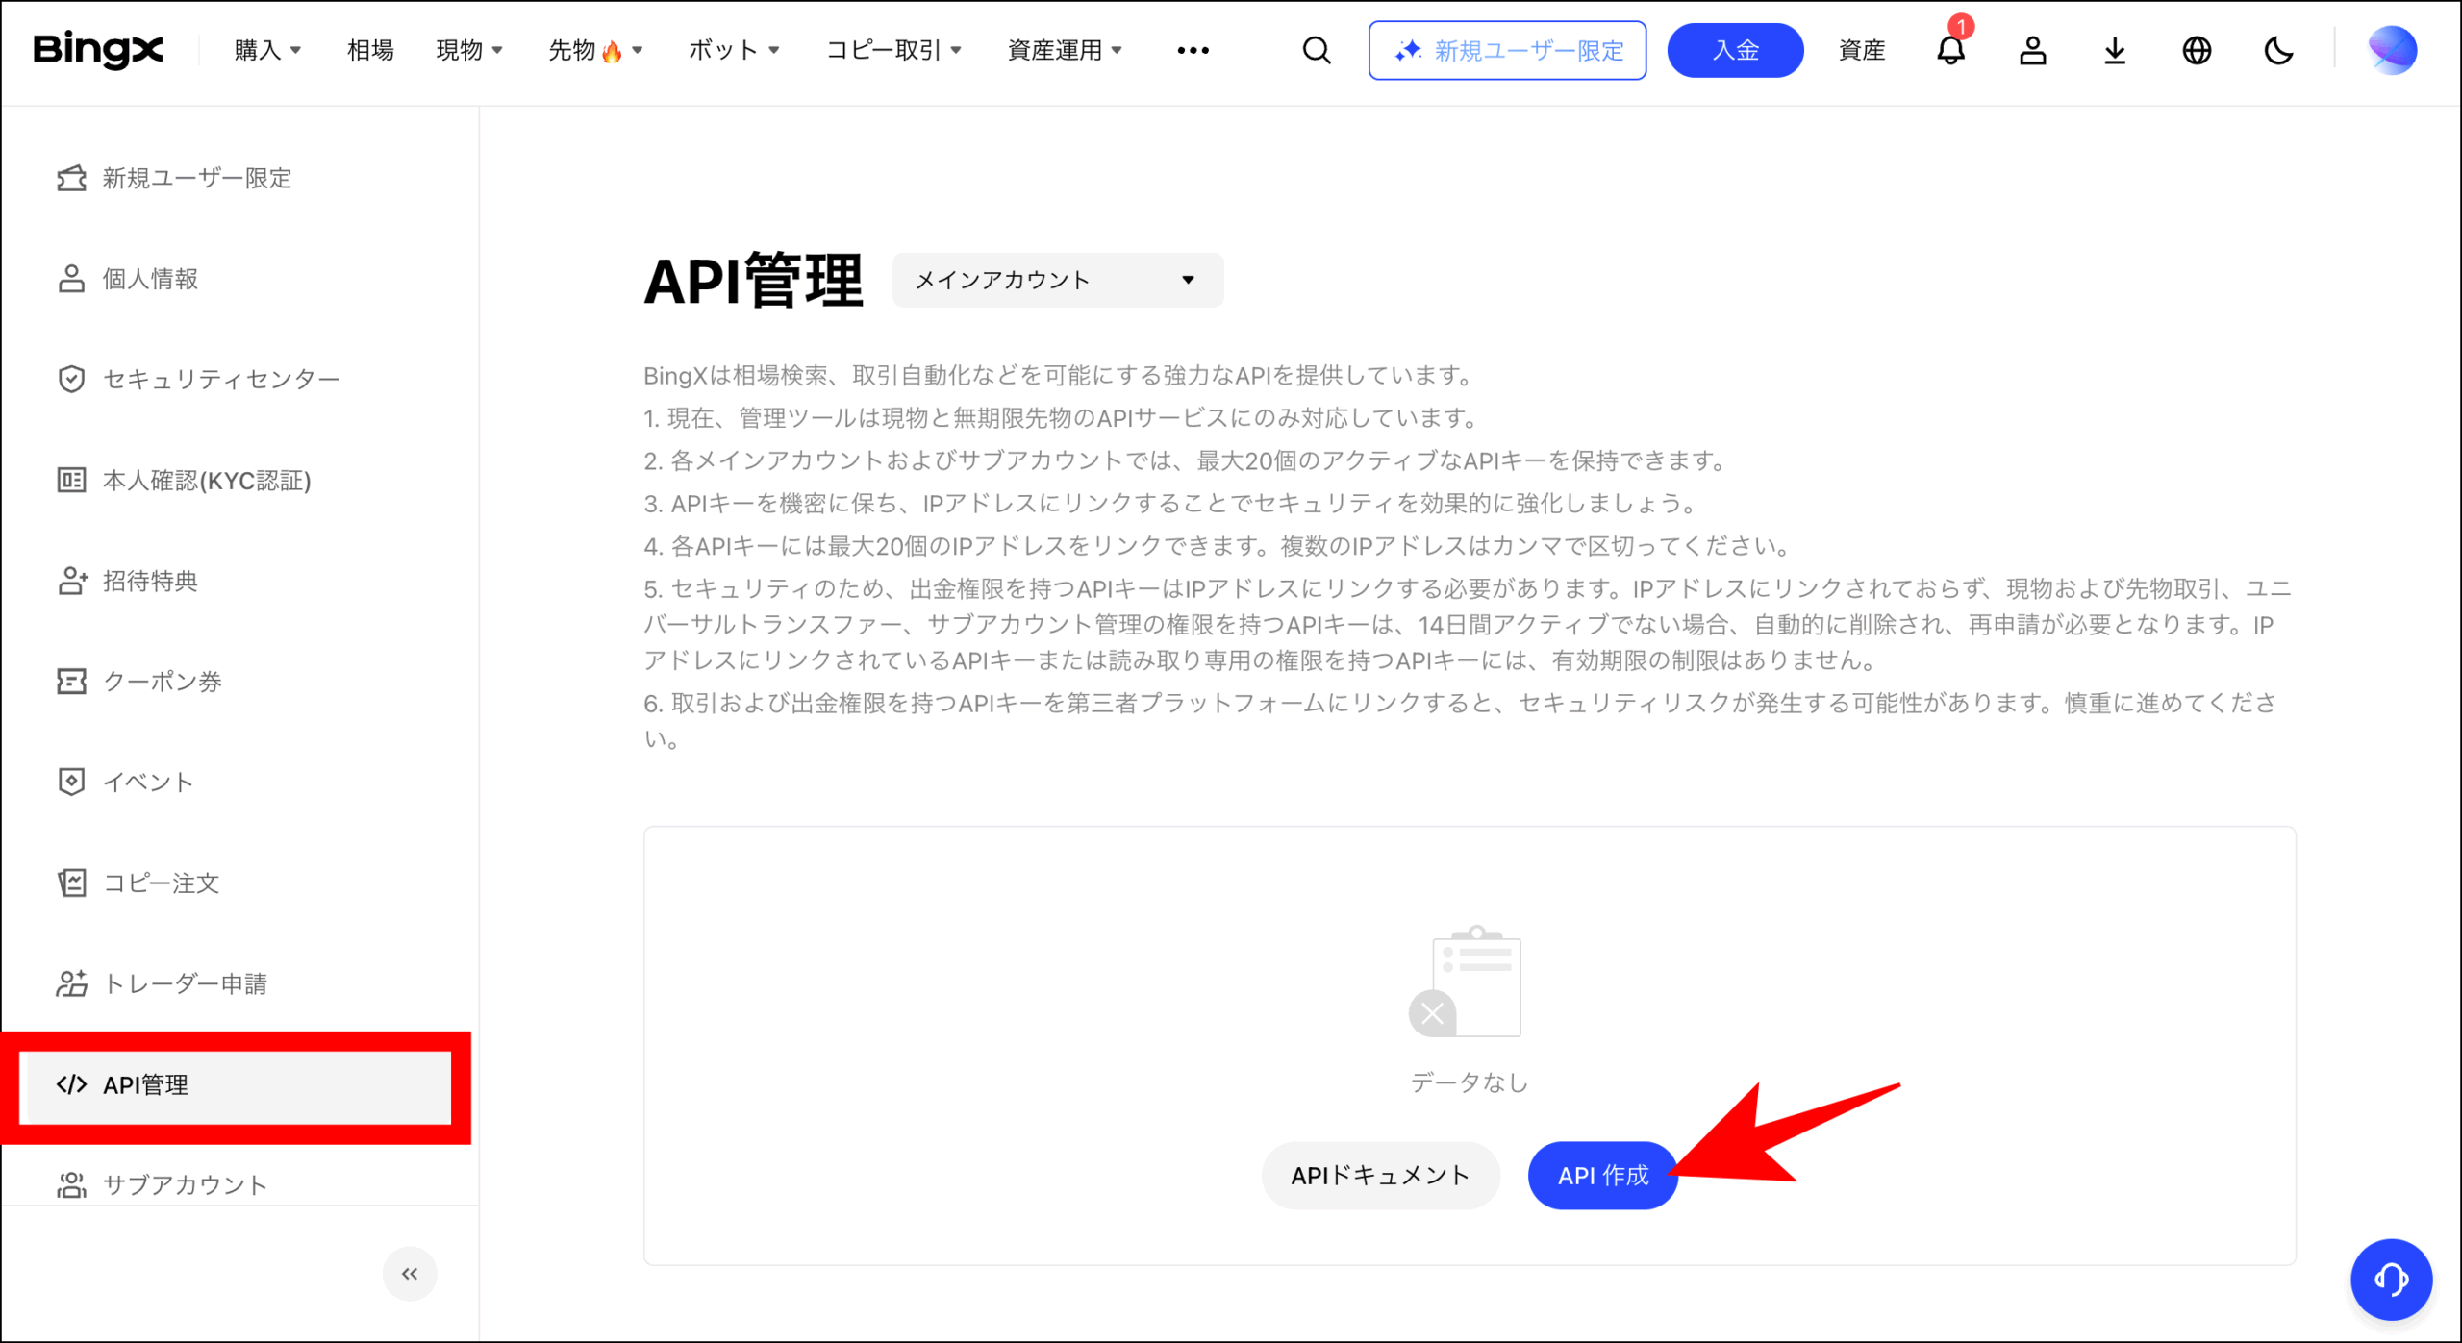2462x1343 pixels.
Task: Select 新規ユーザー限定 in the sidebar
Action: [x=197, y=178]
